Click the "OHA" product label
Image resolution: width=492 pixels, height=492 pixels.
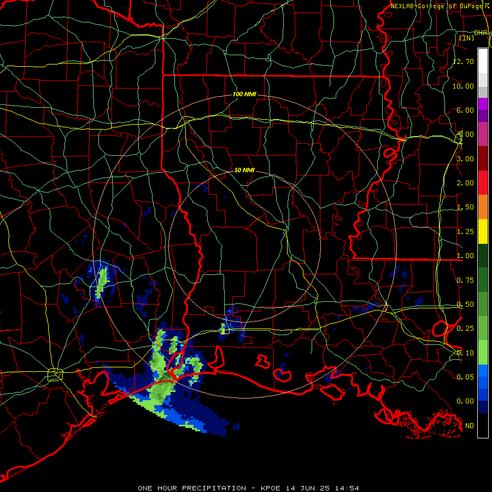481,33
